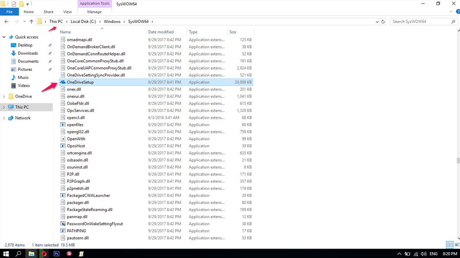Click the Windows Start button

pos(6,254)
